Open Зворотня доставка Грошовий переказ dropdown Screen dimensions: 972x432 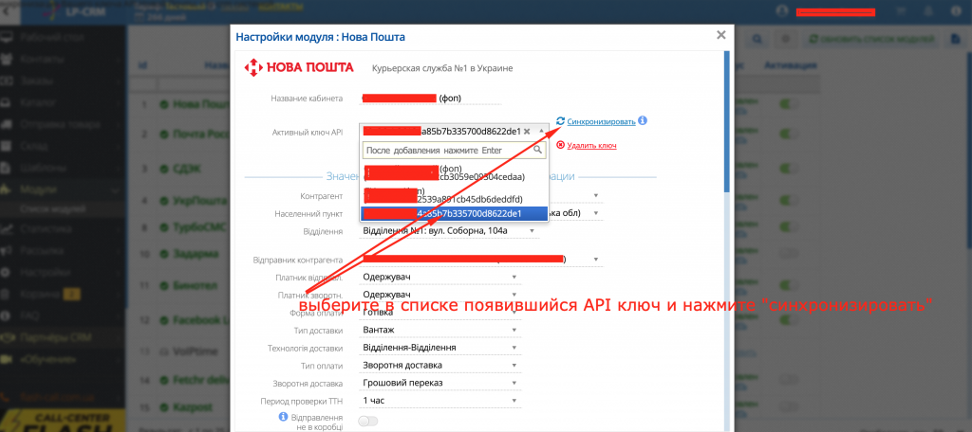pyautogui.click(x=440, y=383)
